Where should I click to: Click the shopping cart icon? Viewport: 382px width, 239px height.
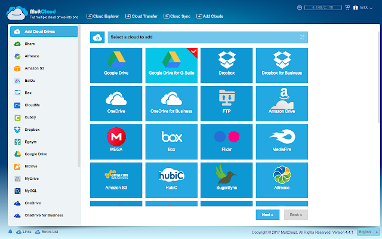coord(347,8)
